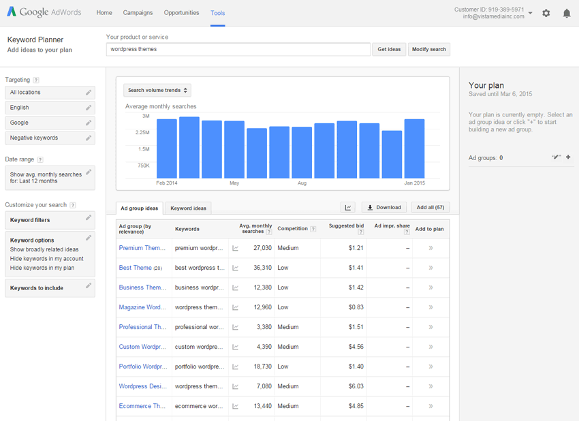Click Hide keywords in my plan
Viewport: 579px width, 421px height.
tap(42, 268)
